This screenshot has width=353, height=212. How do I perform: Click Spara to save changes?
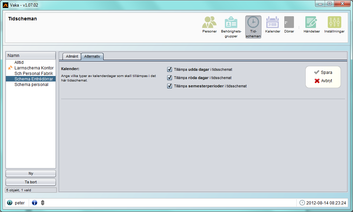323,73
